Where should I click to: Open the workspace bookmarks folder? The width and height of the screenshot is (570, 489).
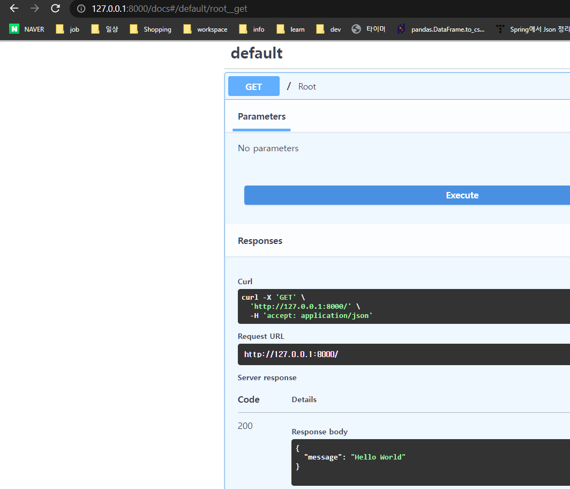click(205, 29)
